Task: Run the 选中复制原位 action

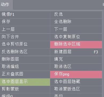Action: tap(76, 37)
